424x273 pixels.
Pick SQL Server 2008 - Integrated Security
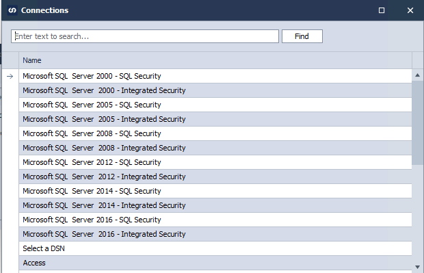pos(215,148)
